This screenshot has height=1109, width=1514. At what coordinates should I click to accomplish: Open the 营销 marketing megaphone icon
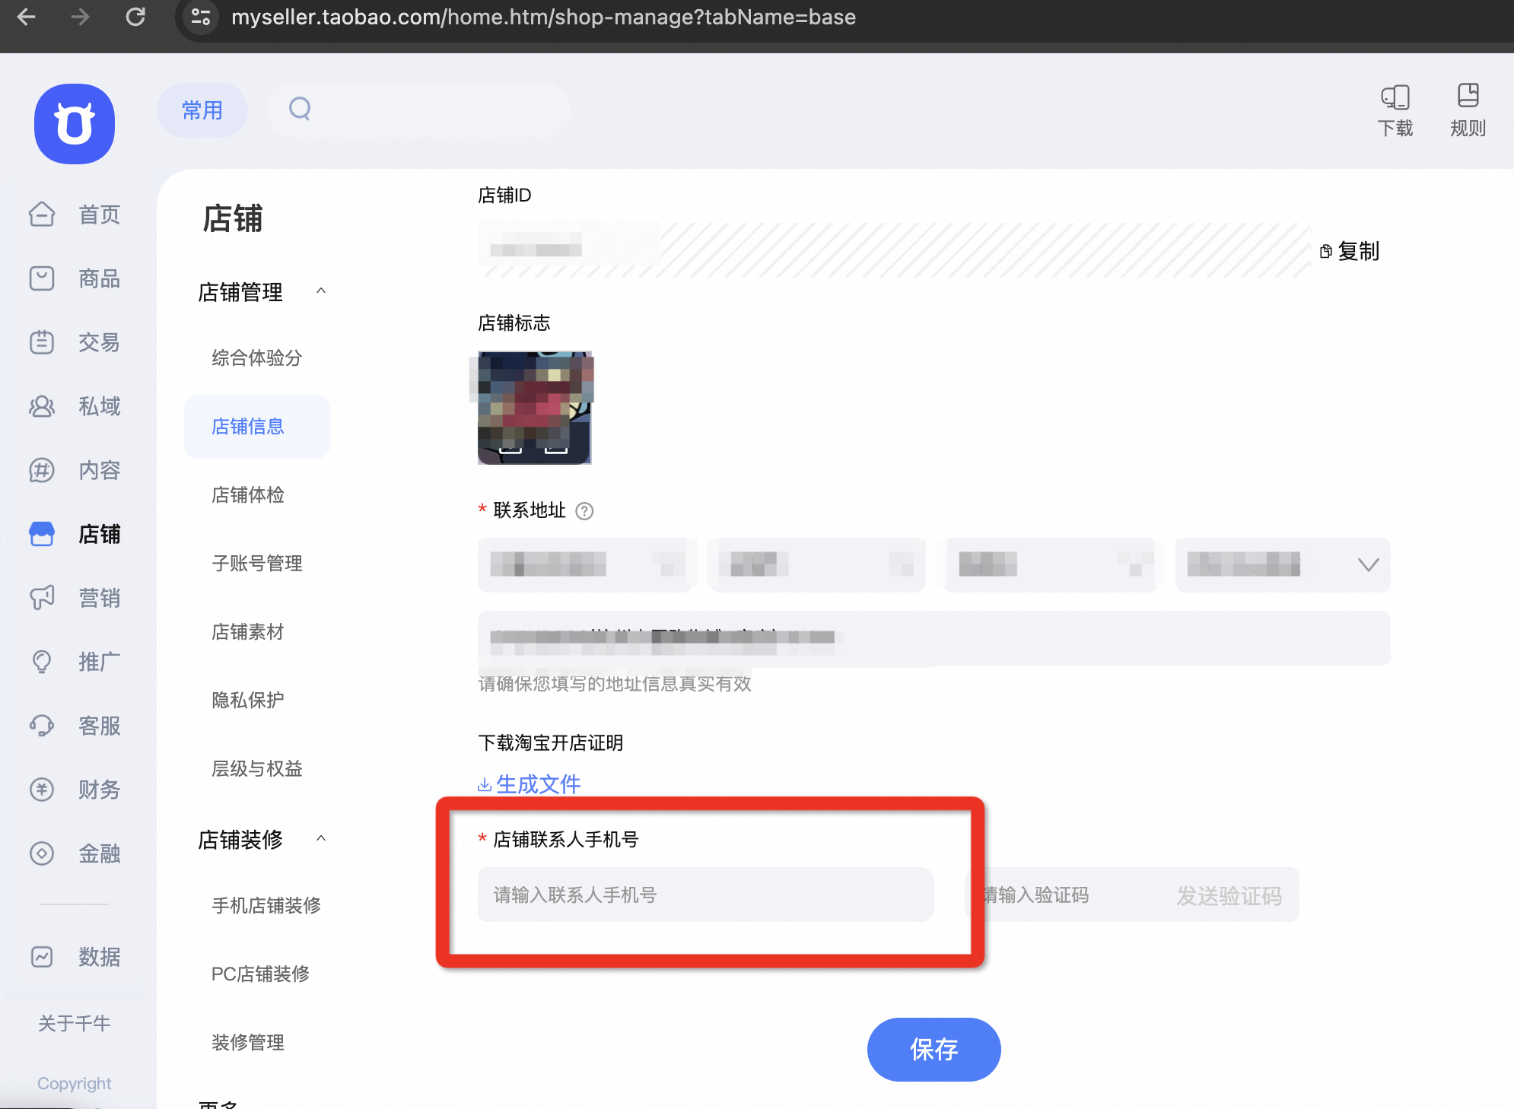tap(42, 598)
